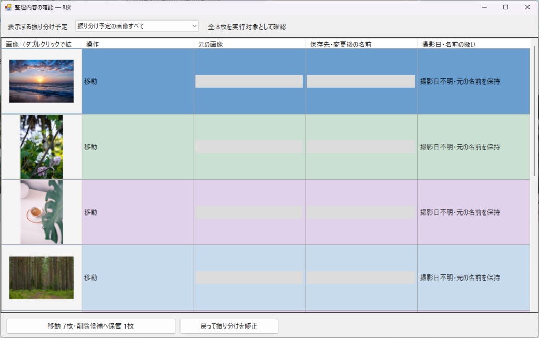The height and width of the screenshot is (338, 539).
Task: Click the 保存先 cell in sunset row
Action: pyautogui.click(x=362, y=81)
